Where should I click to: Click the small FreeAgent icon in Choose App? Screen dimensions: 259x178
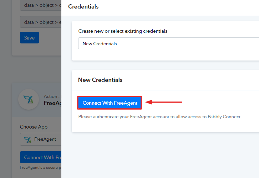point(27,140)
